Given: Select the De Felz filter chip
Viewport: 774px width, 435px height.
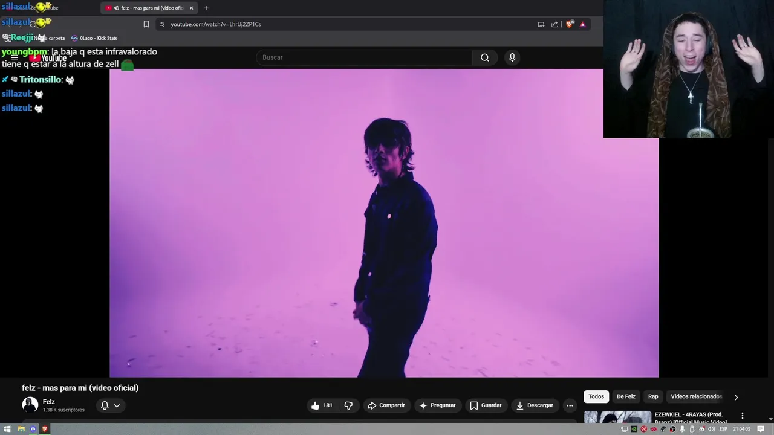Looking at the screenshot, I should (626, 396).
